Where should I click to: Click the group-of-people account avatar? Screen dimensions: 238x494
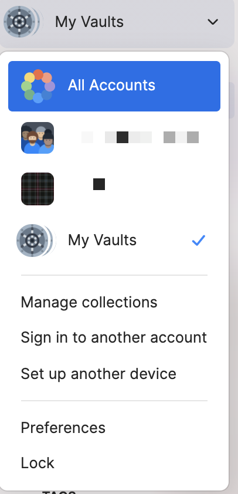pos(38,138)
